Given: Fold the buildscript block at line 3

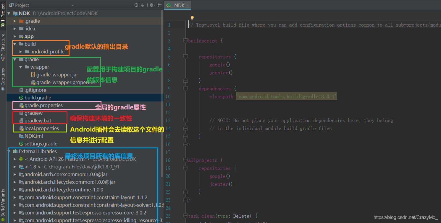Looking at the screenshot, I should coord(185,41).
